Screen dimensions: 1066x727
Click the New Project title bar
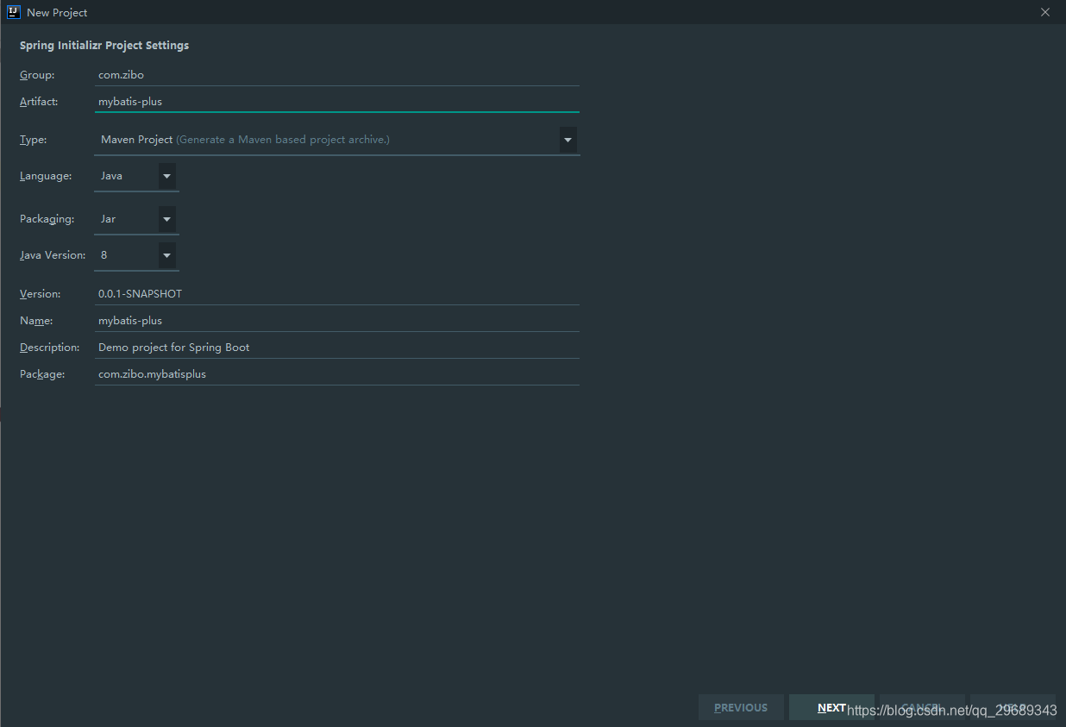pyautogui.click(x=517, y=12)
